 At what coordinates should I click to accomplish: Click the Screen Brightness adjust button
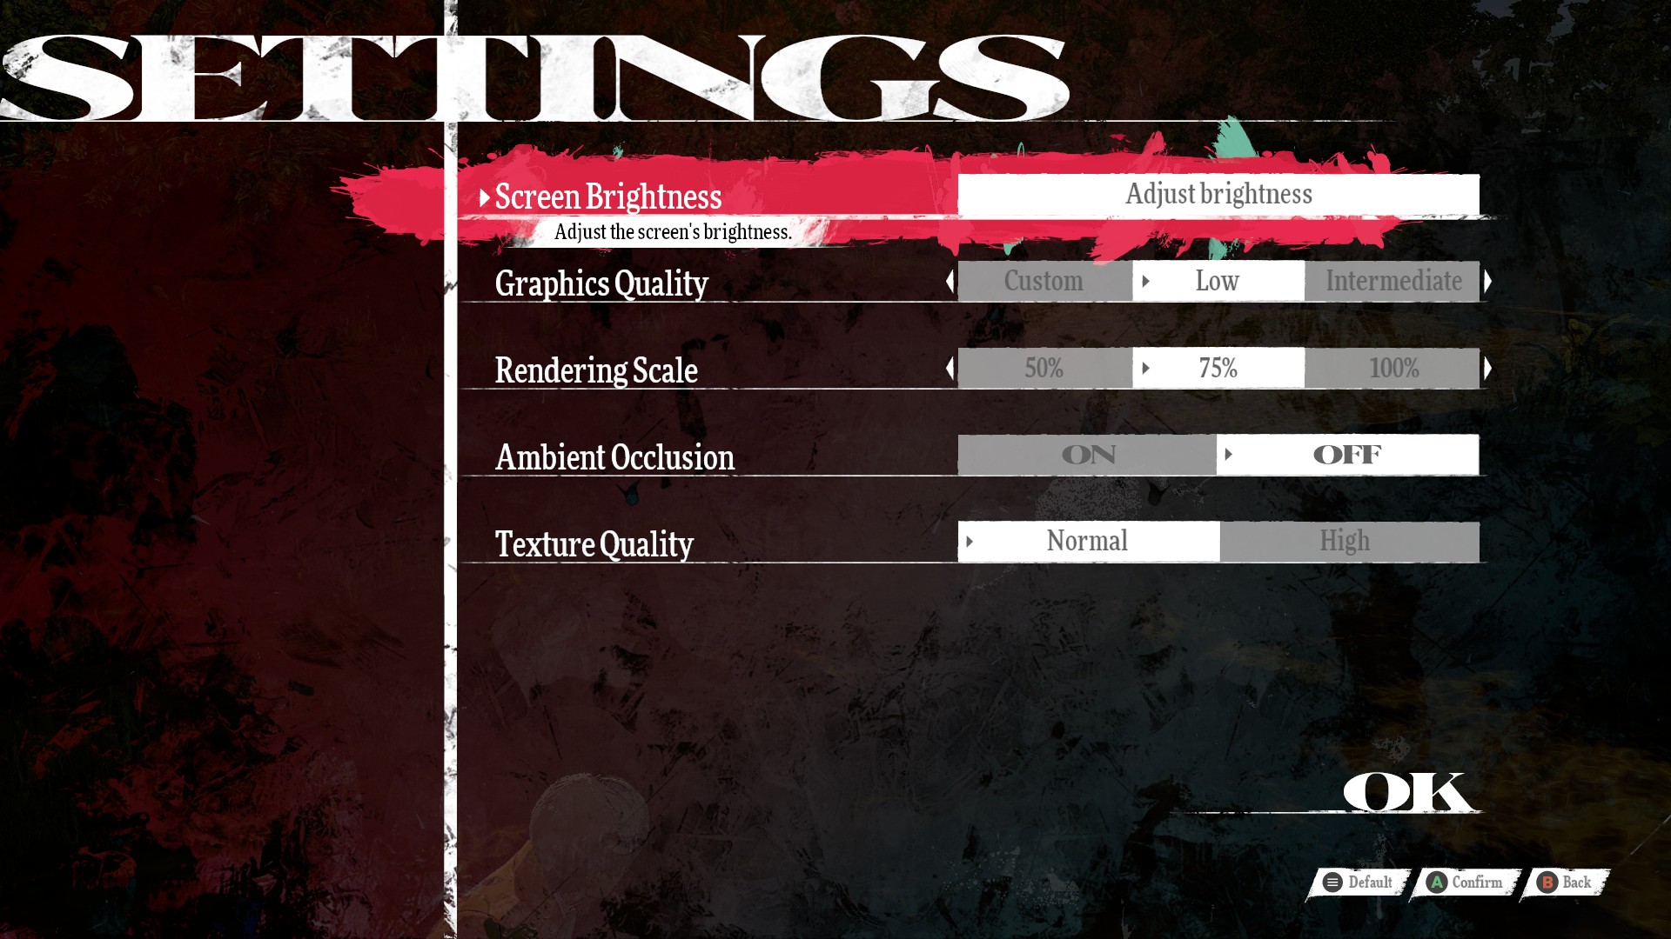pyautogui.click(x=1218, y=194)
